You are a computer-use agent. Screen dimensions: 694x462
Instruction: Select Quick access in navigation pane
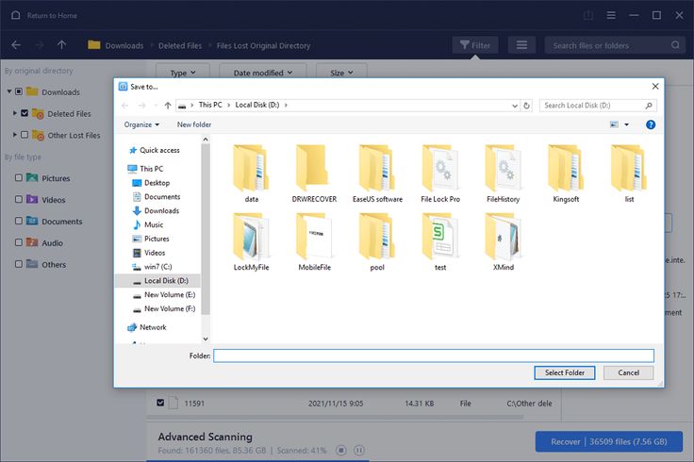point(159,150)
